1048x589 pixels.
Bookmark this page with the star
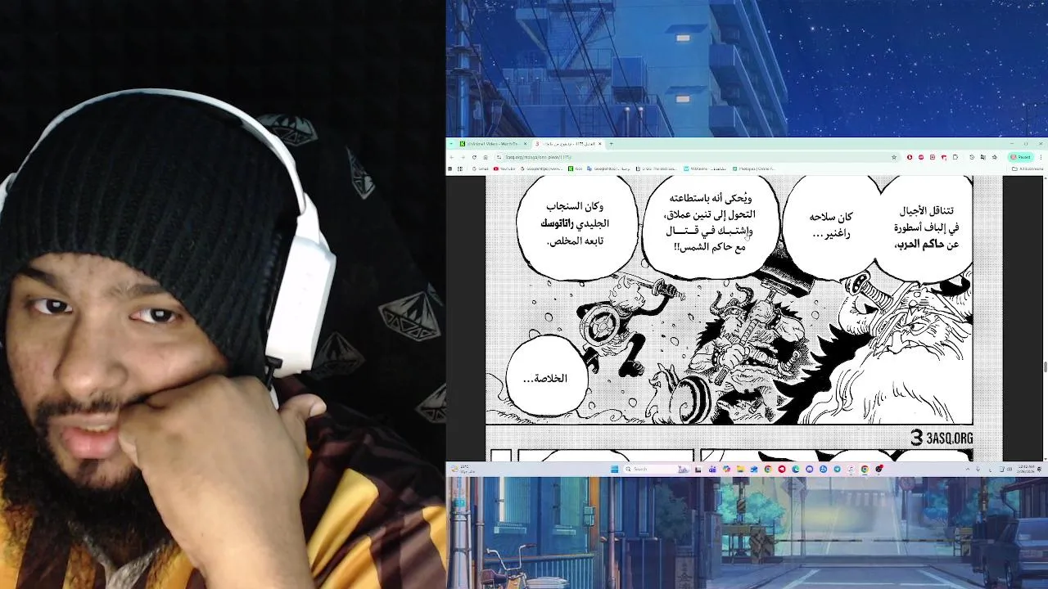tap(894, 157)
